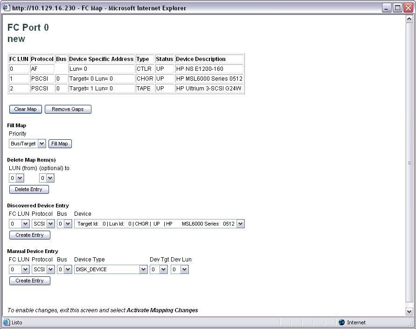
Task: Click the 'Fill Map' section heading
Action: [17, 125]
